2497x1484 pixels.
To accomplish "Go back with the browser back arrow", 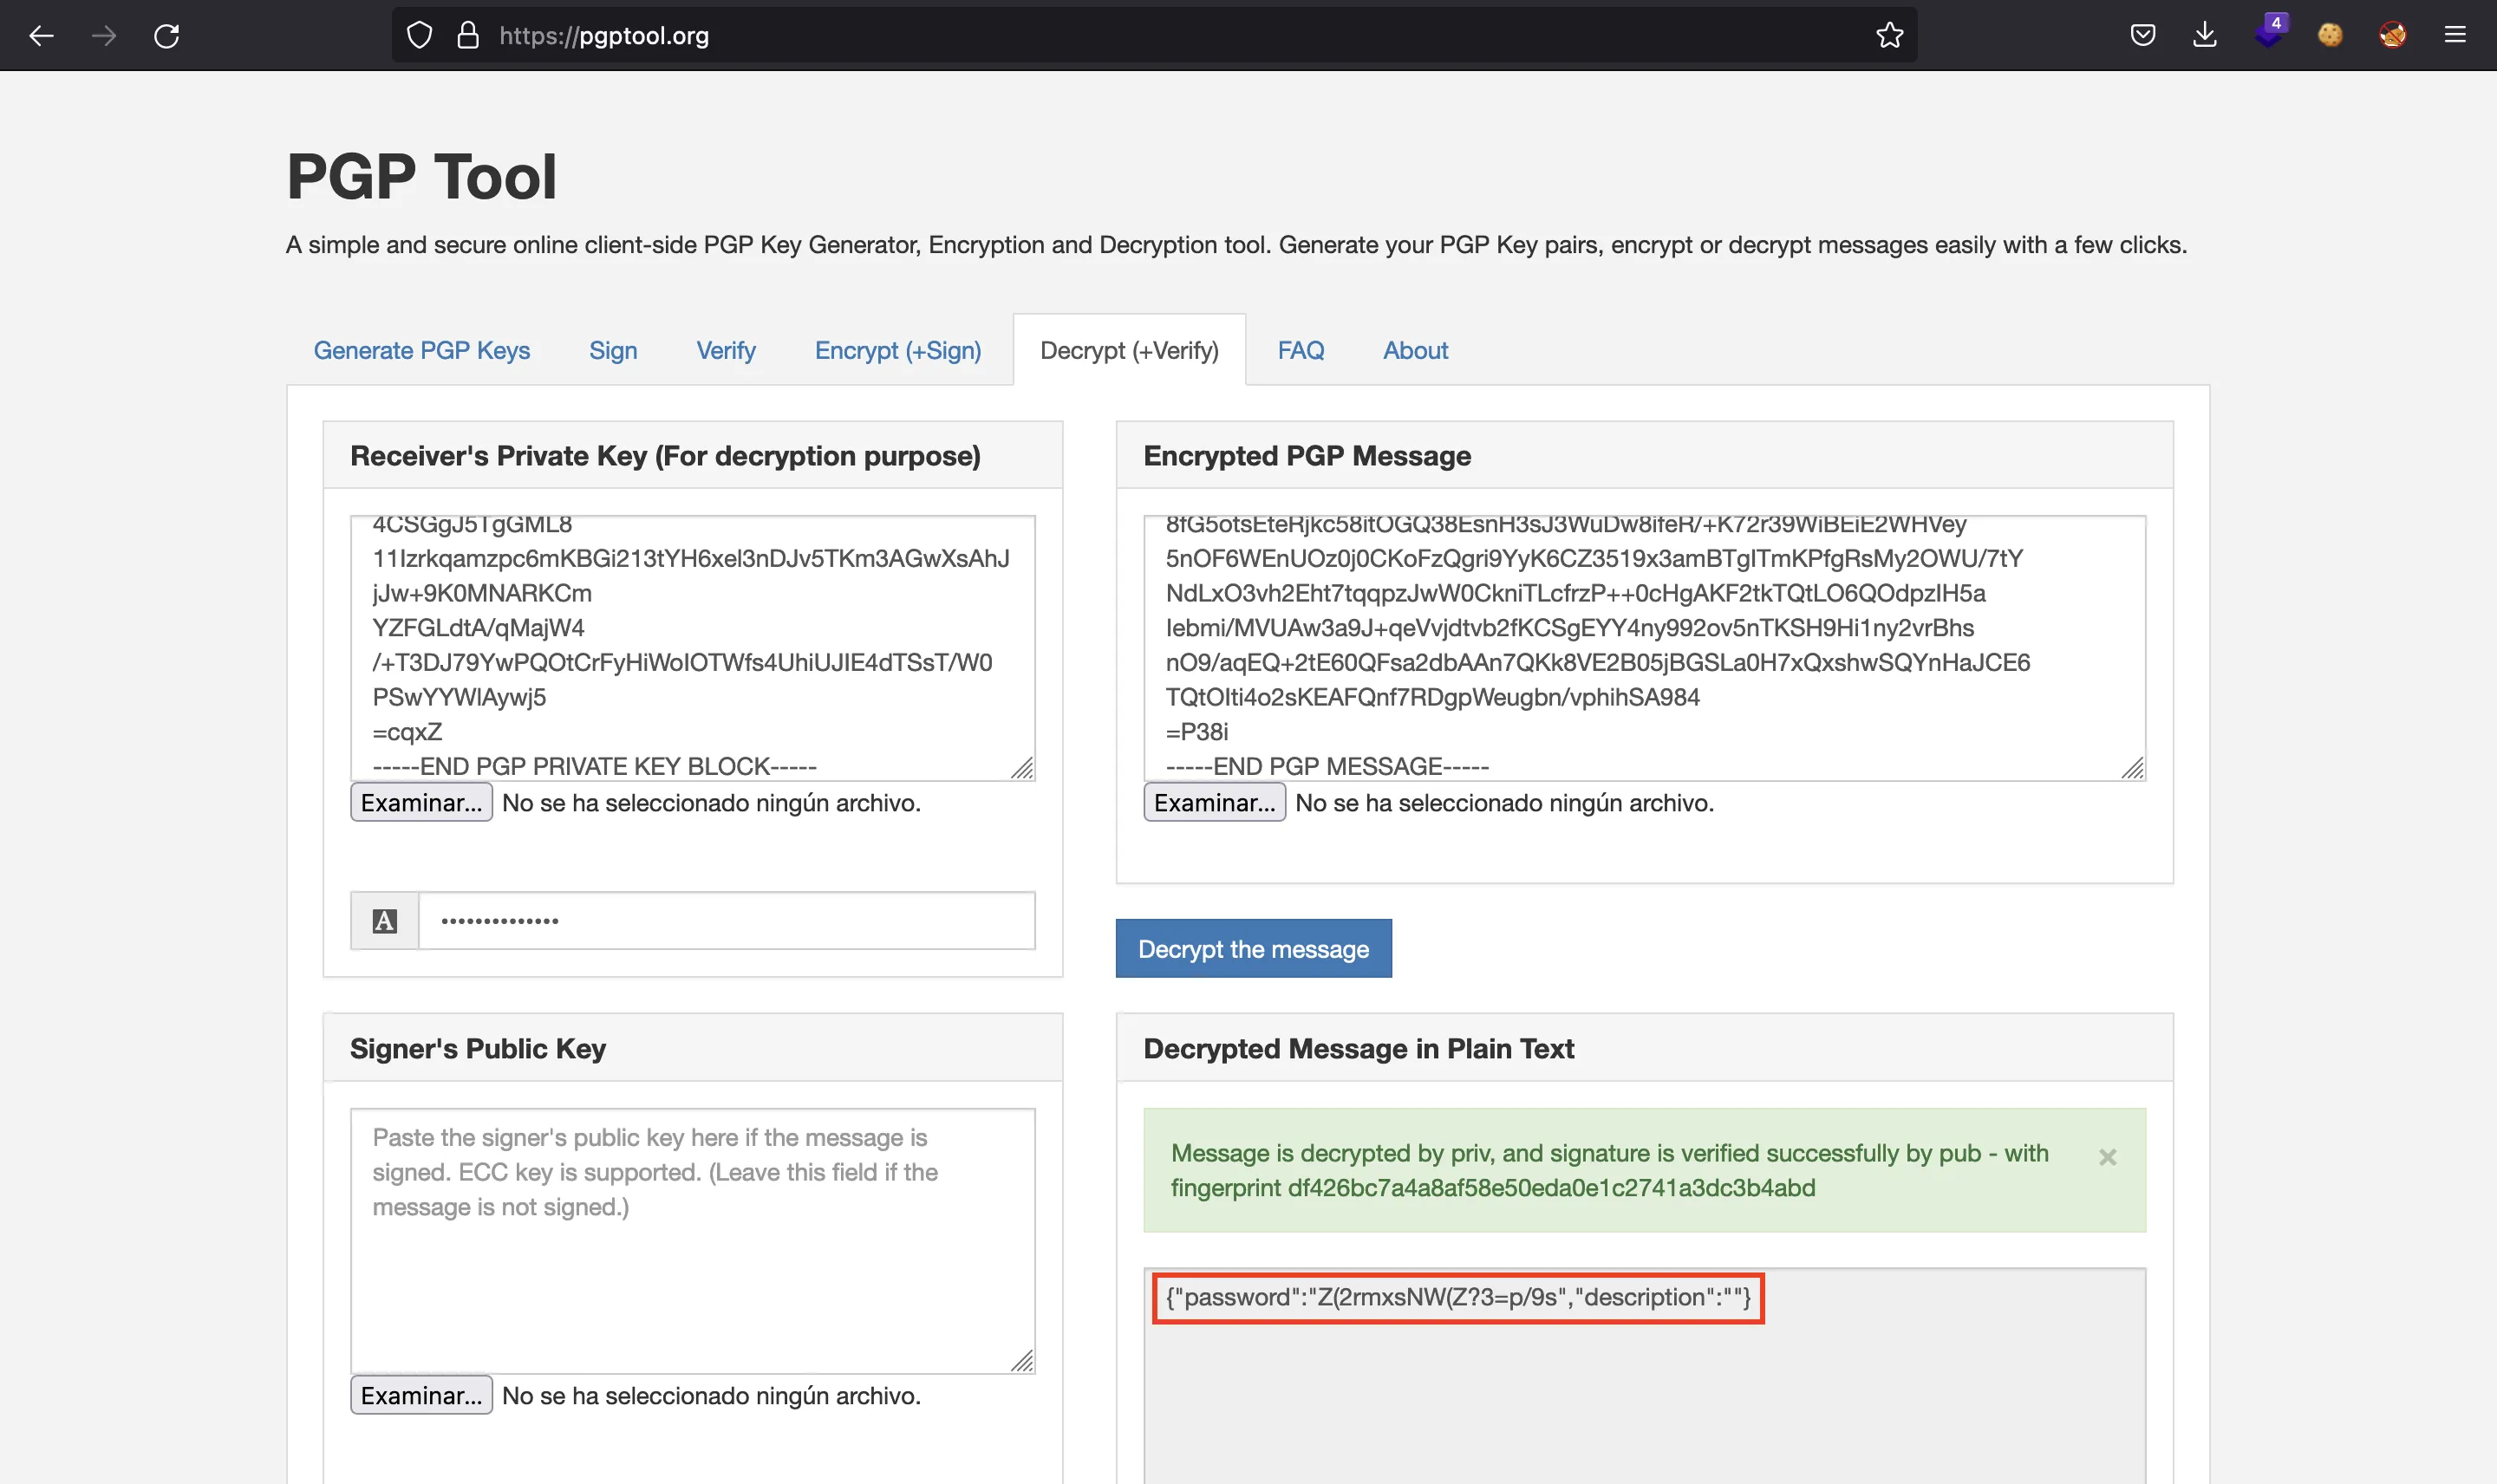I will [x=41, y=36].
